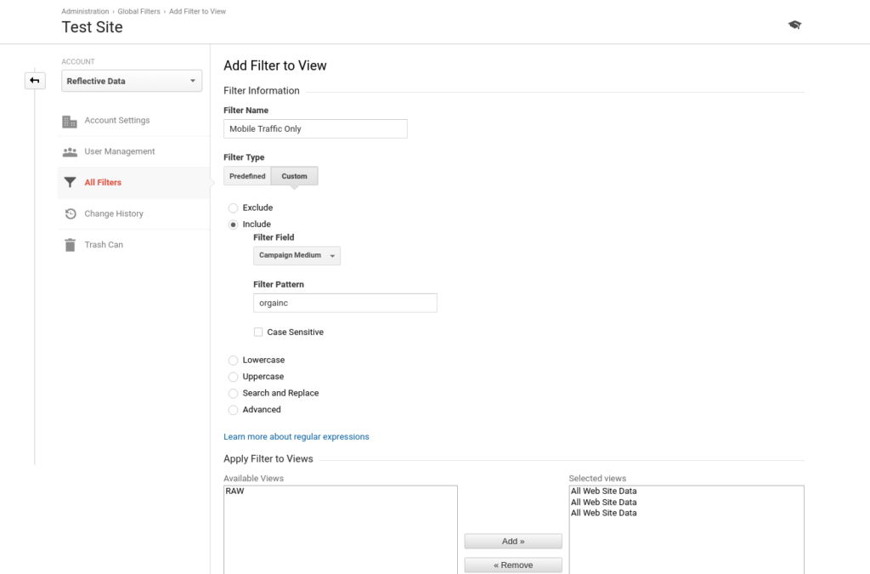Click the Change History clock icon
870x574 pixels.
pyautogui.click(x=70, y=214)
